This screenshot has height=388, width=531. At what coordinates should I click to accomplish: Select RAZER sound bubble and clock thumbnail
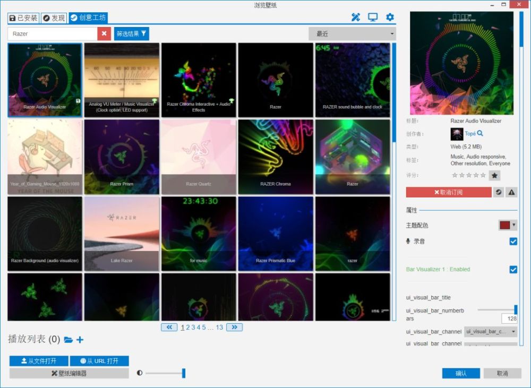tap(353, 80)
